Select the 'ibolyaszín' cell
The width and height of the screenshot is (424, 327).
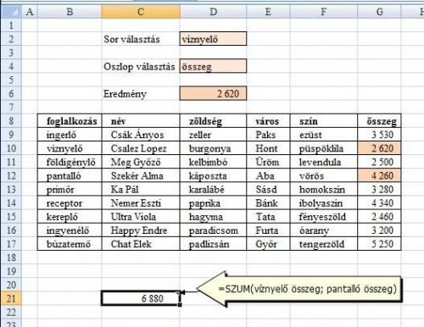click(x=324, y=202)
